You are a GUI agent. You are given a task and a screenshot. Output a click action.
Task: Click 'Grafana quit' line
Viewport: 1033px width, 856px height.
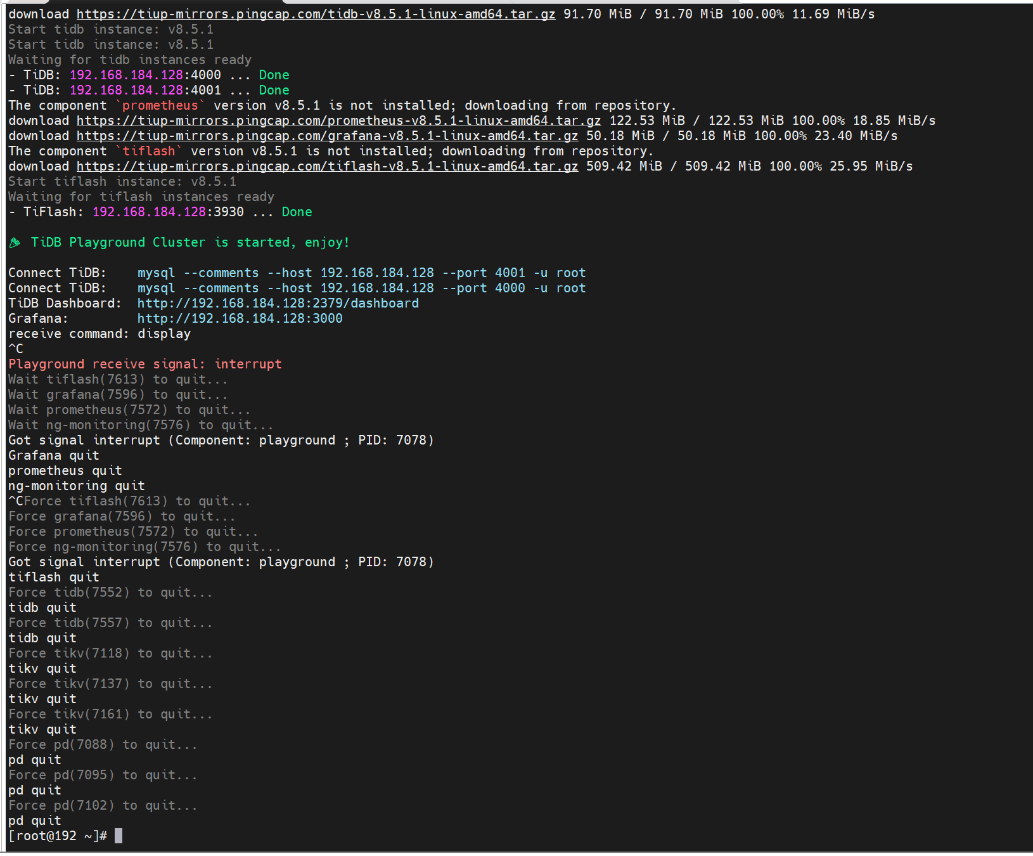53,455
